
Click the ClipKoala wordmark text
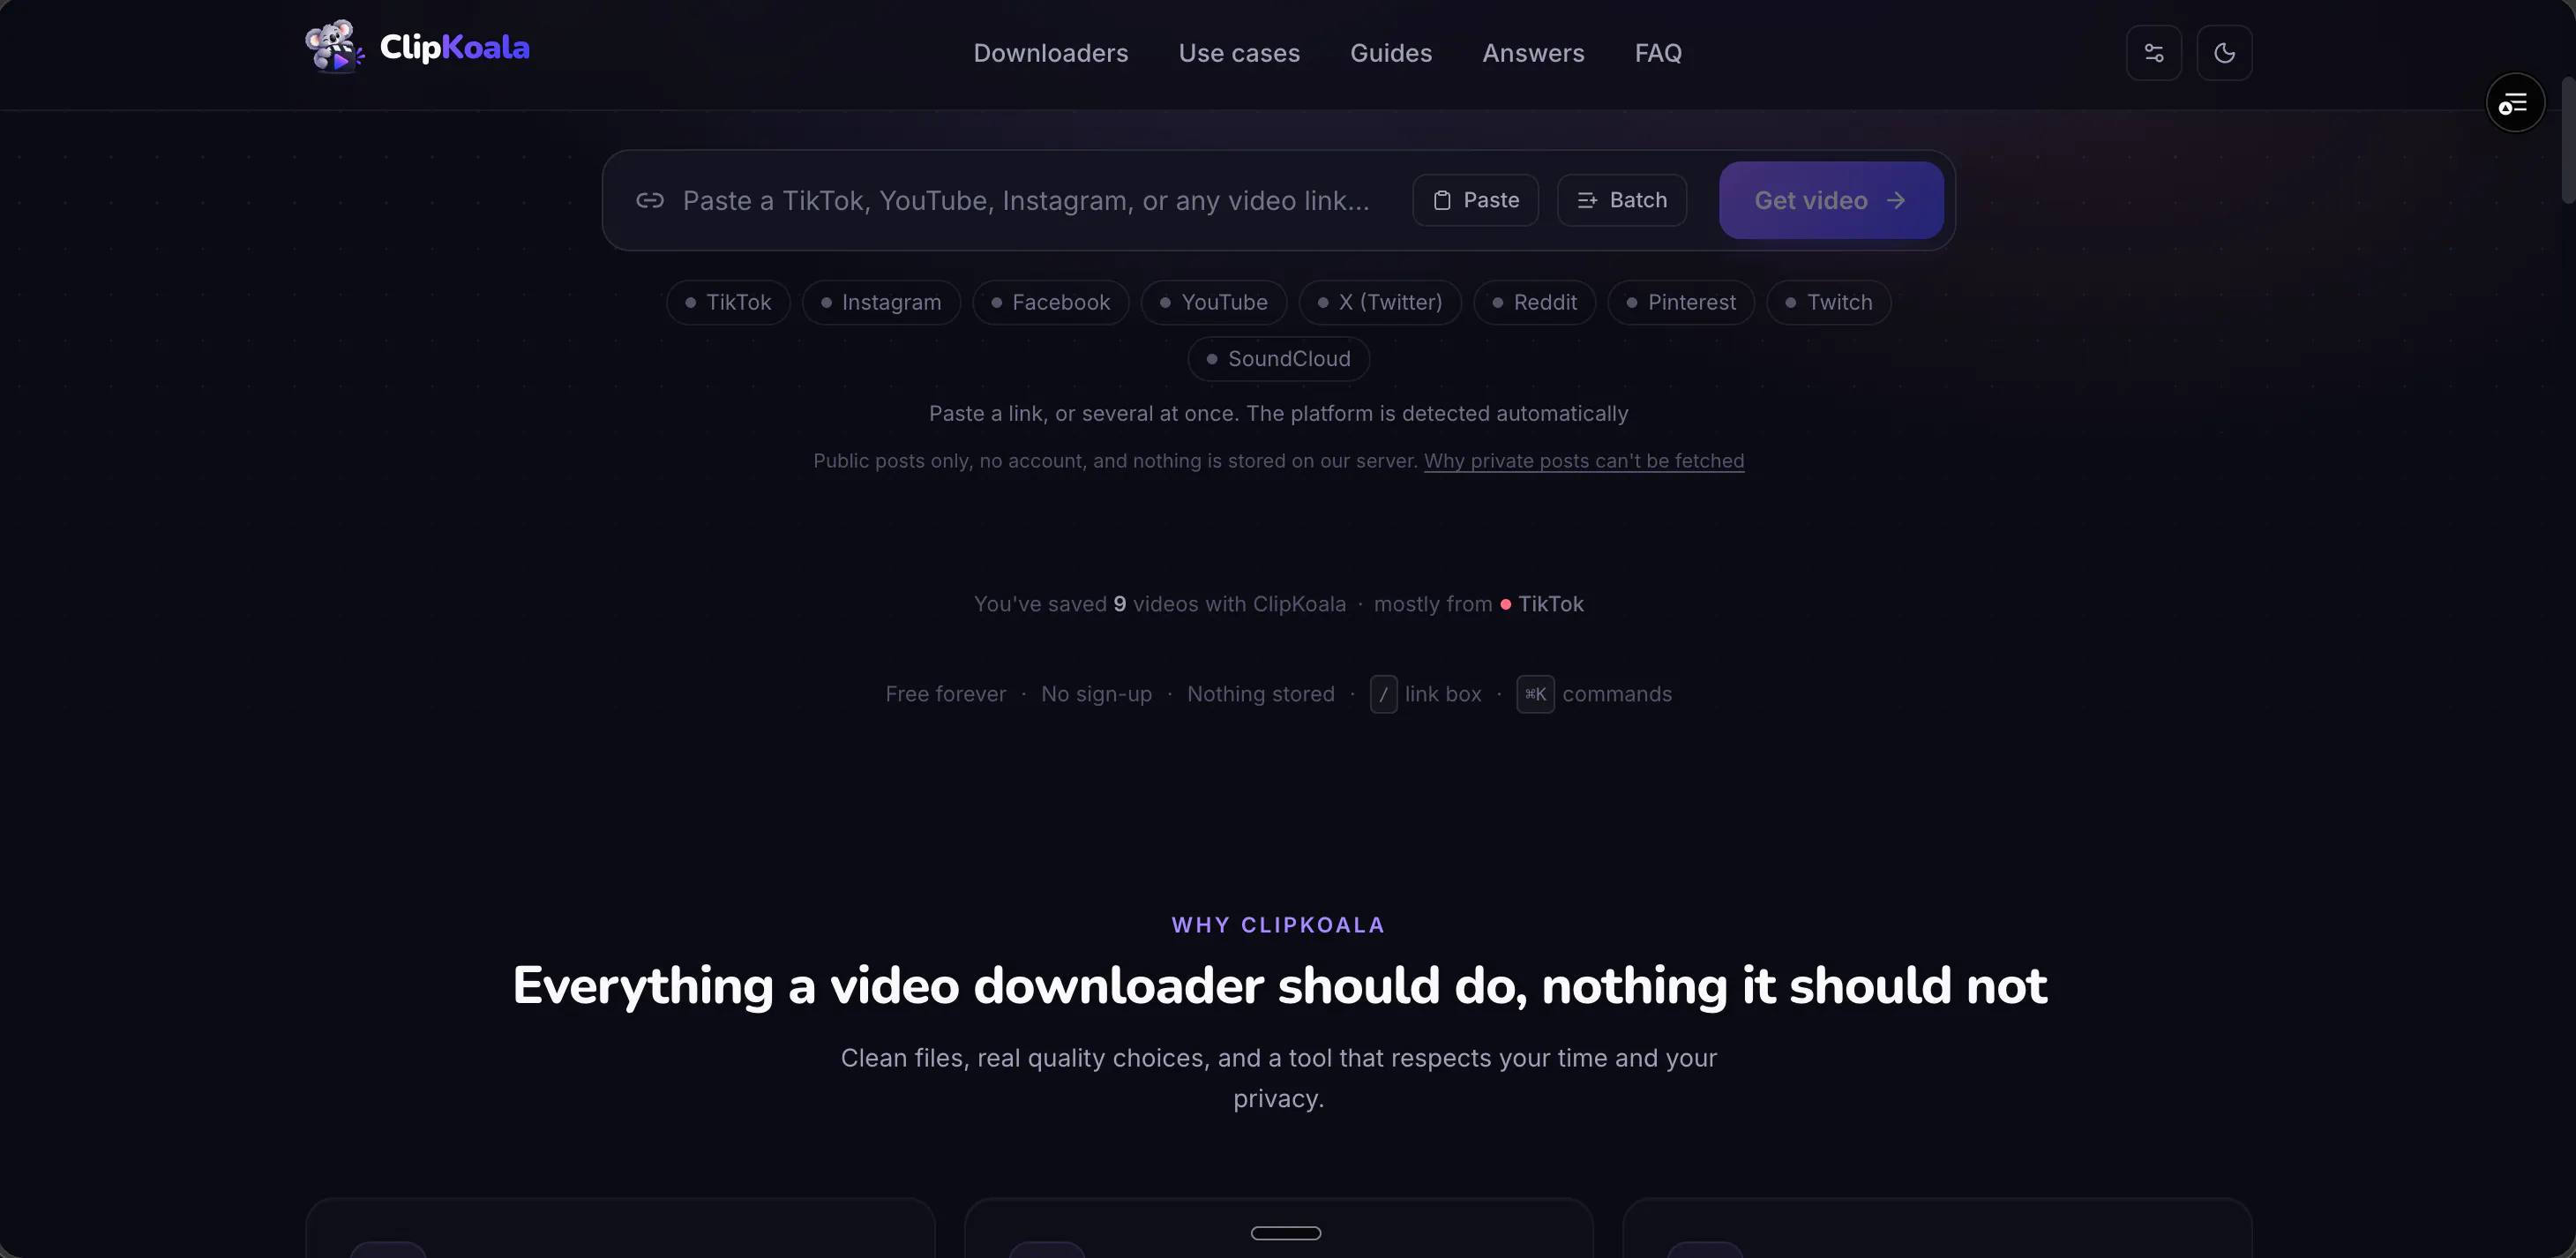pos(454,47)
